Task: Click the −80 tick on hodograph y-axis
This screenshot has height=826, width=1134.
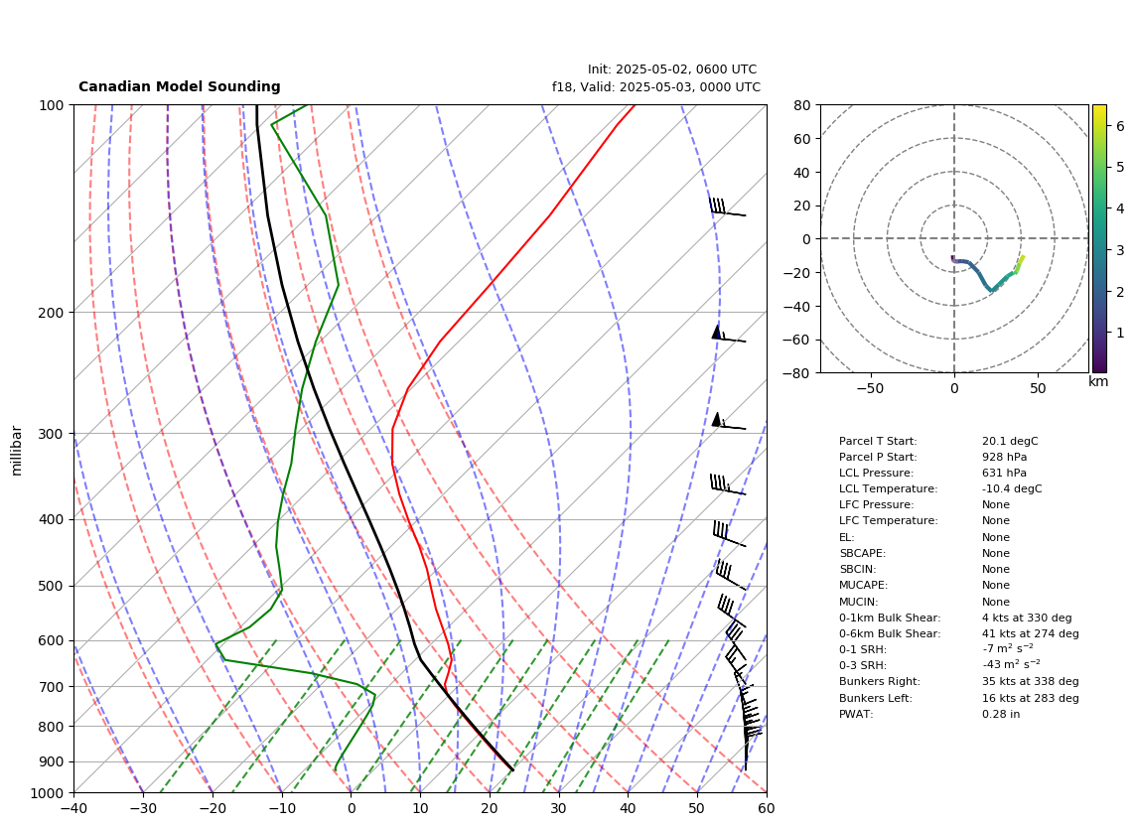Action: (797, 373)
